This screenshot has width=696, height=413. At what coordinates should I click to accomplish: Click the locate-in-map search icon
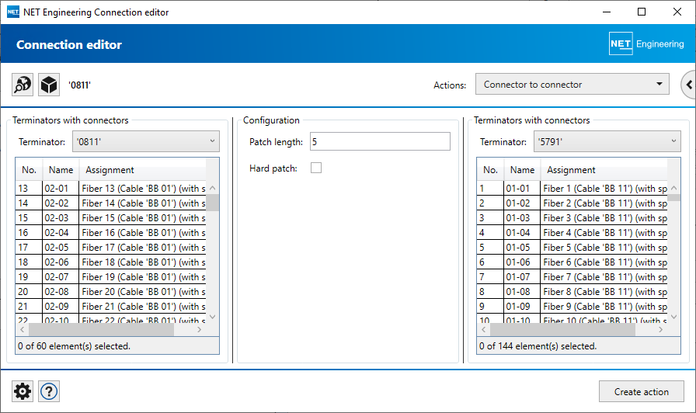pyautogui.click(x=23, y=85)
